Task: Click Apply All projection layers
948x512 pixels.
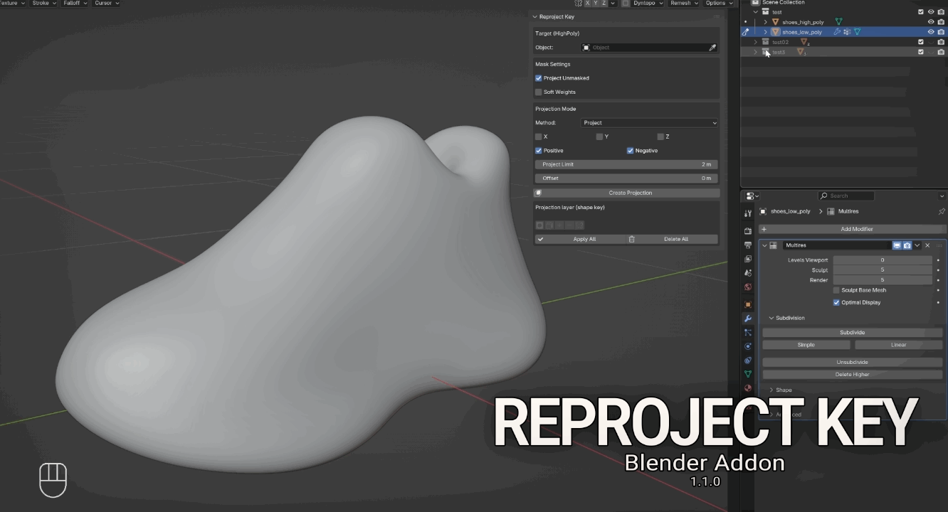Action: click(580, 239)
